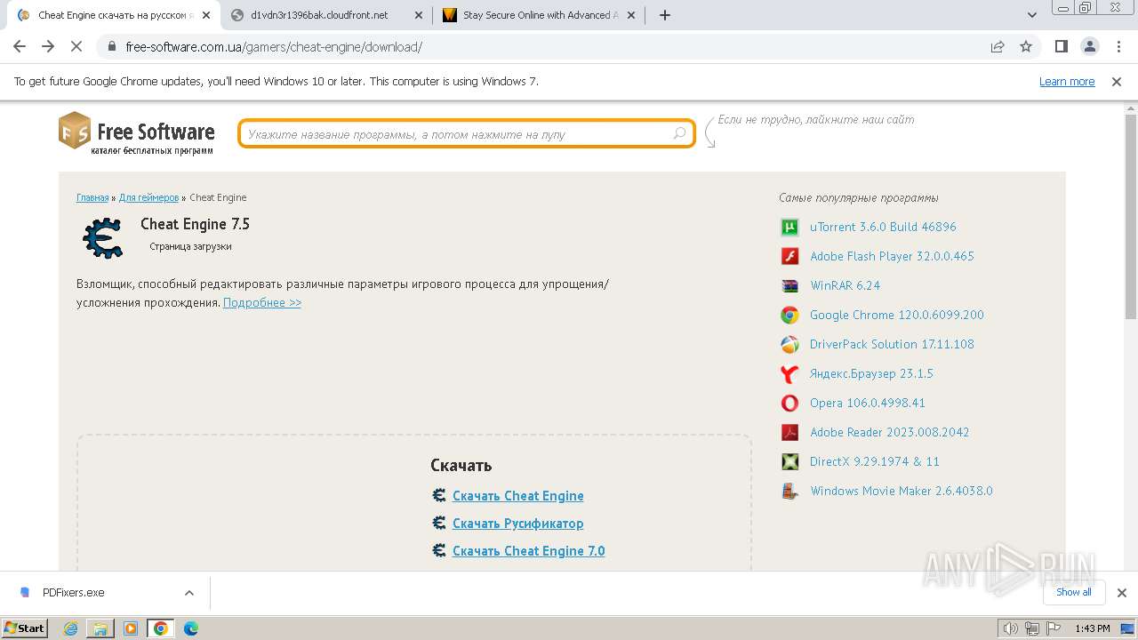The height and width of the screenshot is (640, 1138).
Task: Click the volume icon in system tray
Action: [1011, 628]
